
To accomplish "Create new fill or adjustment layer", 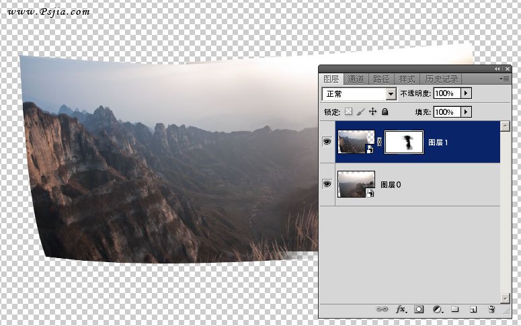I will coord(438,309).
